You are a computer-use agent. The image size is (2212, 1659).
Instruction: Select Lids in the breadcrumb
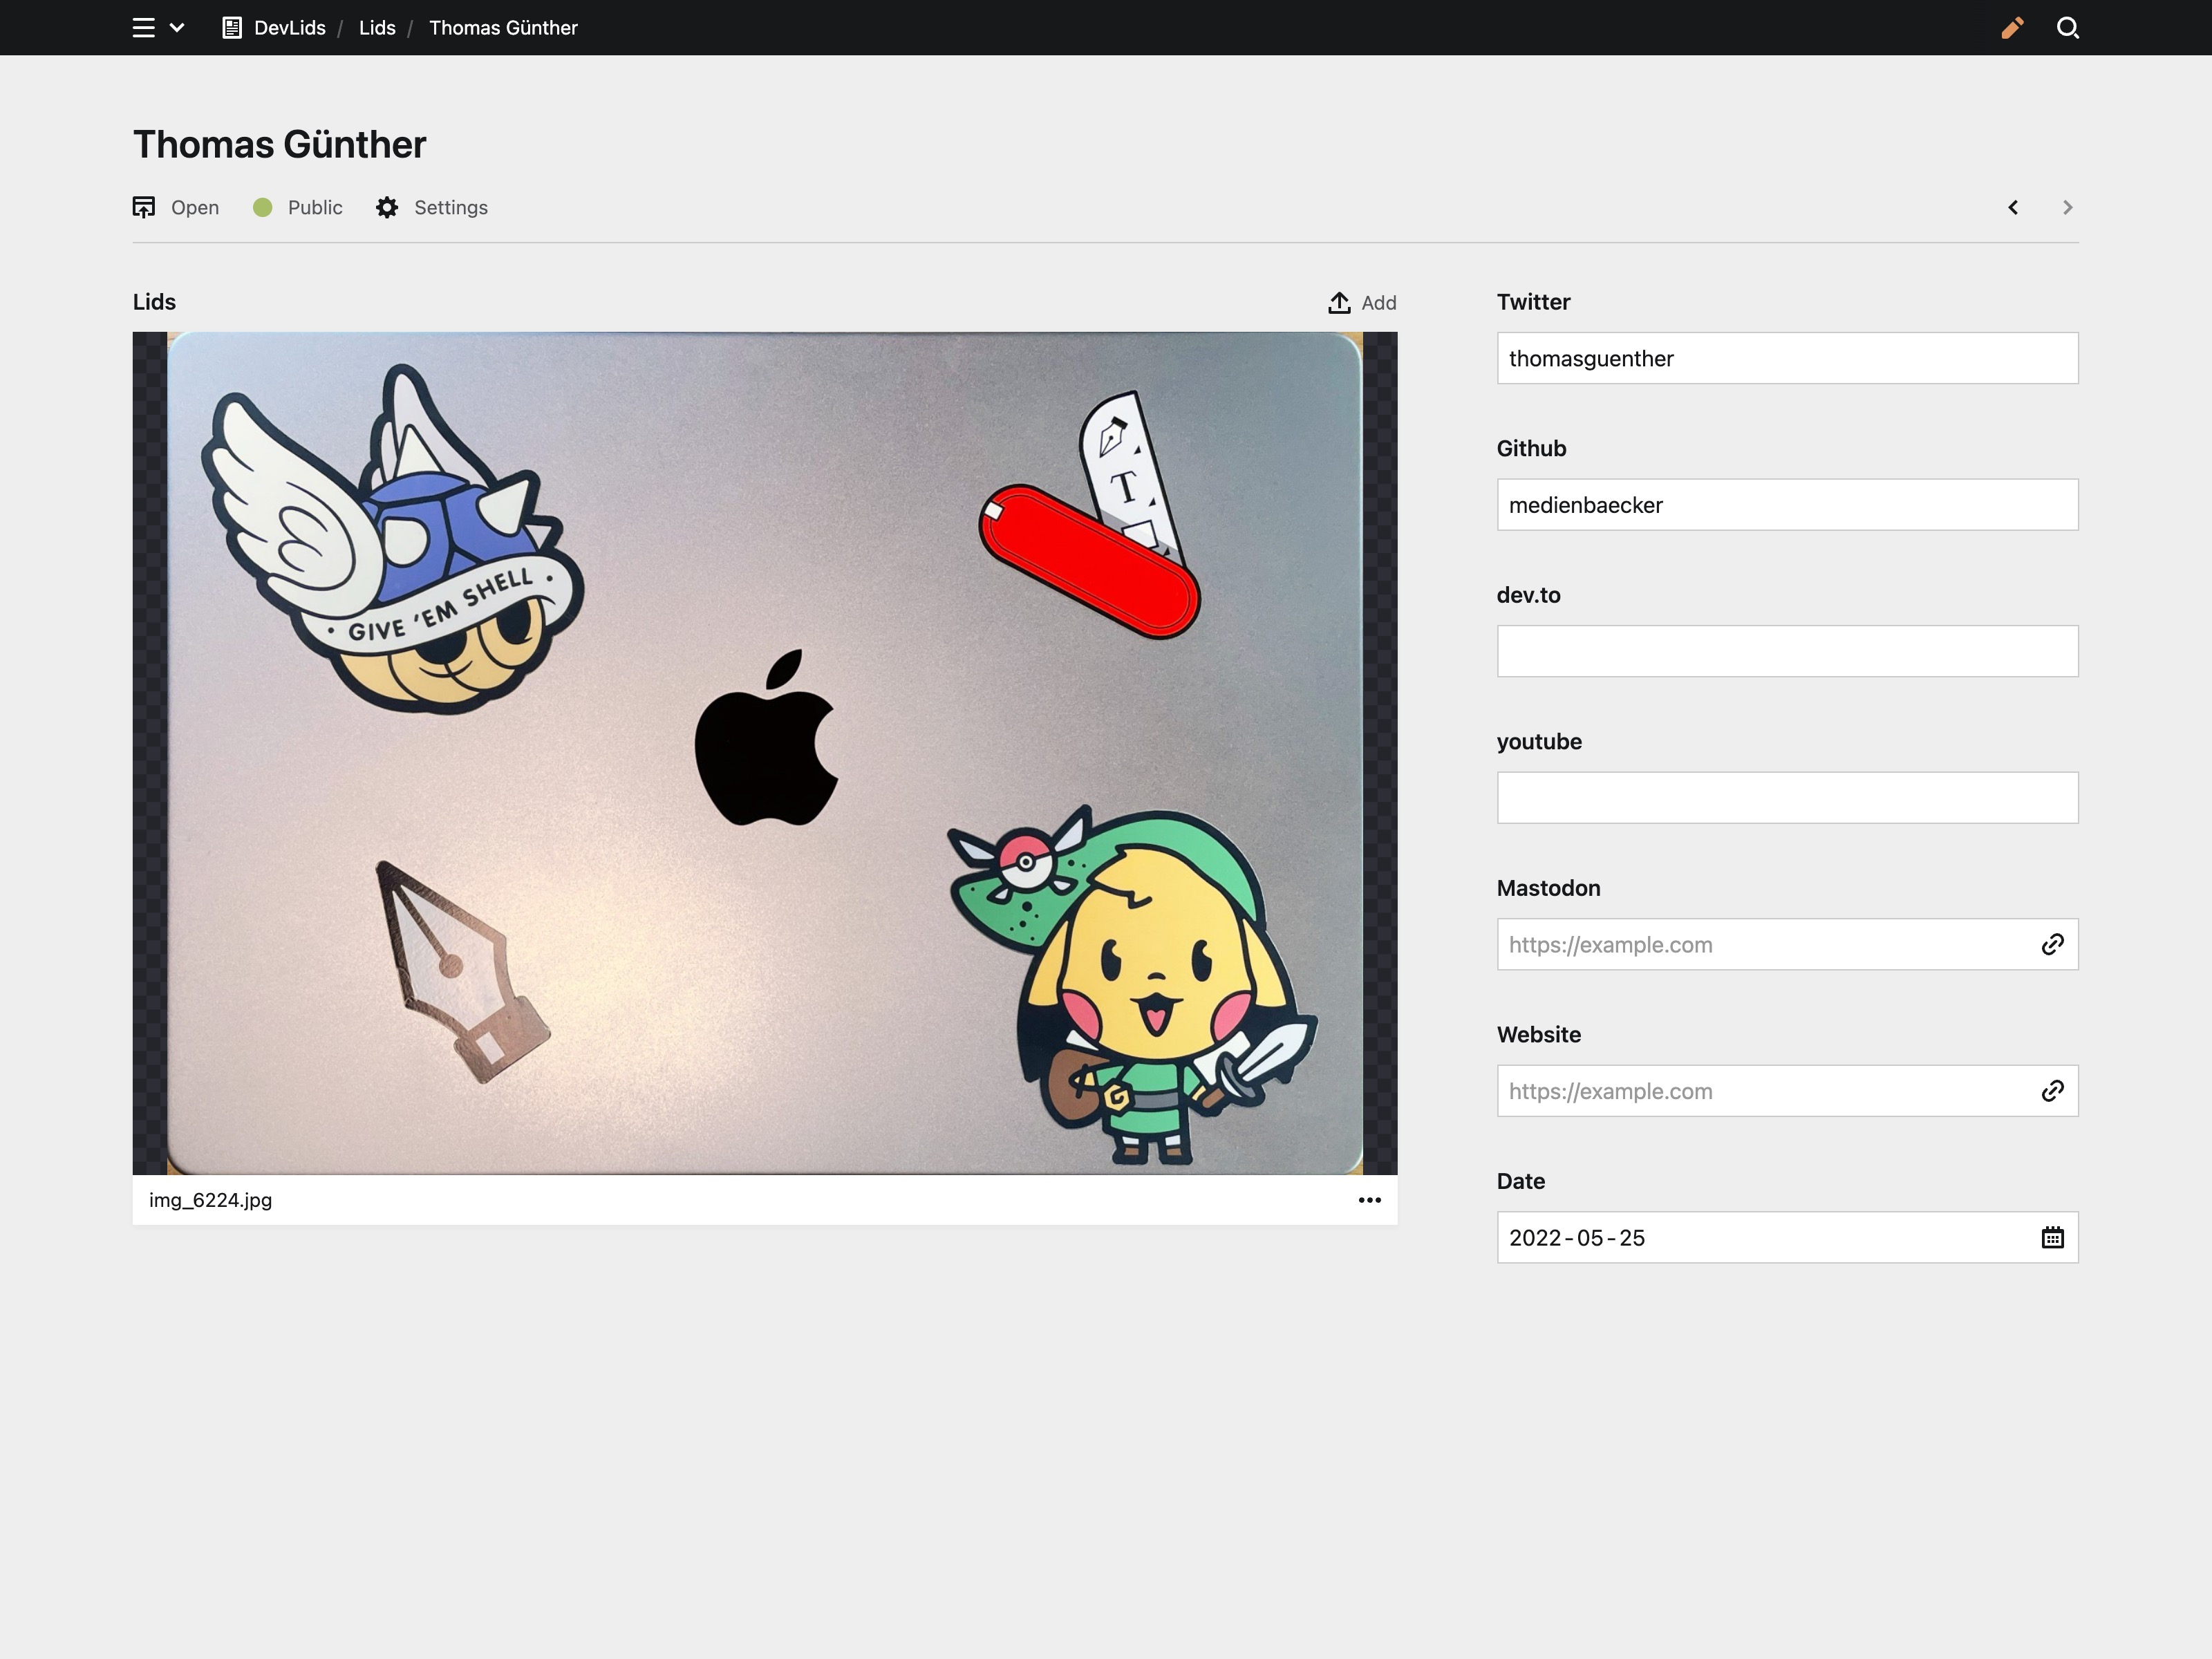point(377,27)
